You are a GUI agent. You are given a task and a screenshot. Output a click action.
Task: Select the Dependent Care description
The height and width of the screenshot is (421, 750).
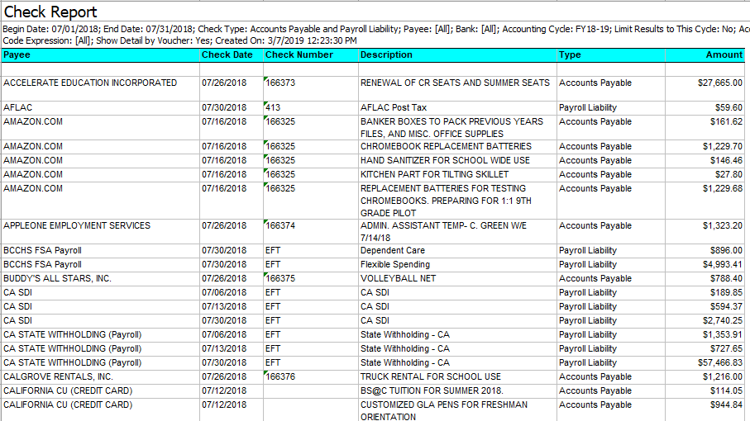pyautogui.click(x=392, y=251)
